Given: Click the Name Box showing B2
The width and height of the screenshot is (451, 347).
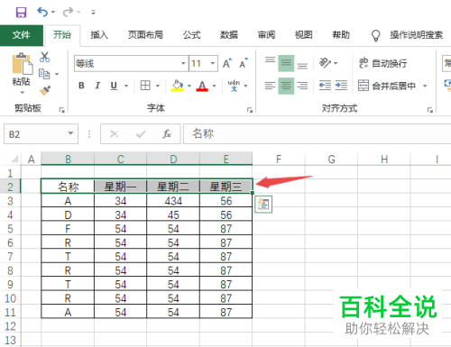Looking at the screenshot, I should pyautogui.click(x=41, y=134).
